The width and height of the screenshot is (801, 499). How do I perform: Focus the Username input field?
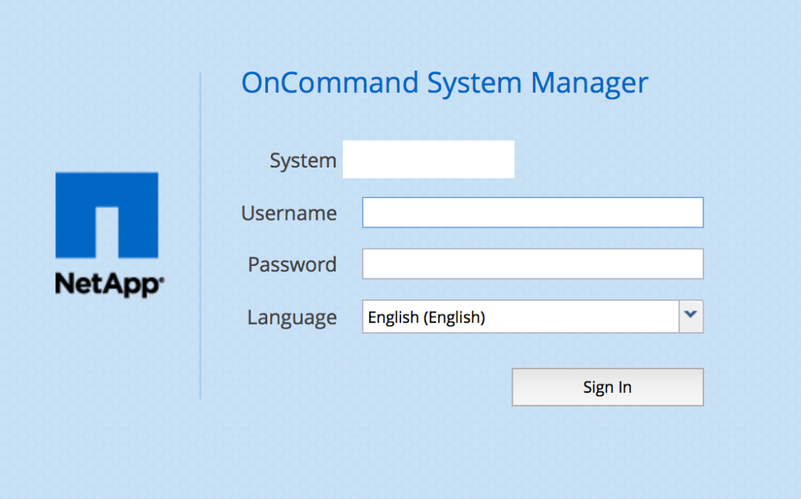[532, 213]
